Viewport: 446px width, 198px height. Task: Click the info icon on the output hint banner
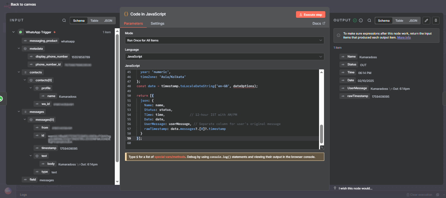point(338,36)
